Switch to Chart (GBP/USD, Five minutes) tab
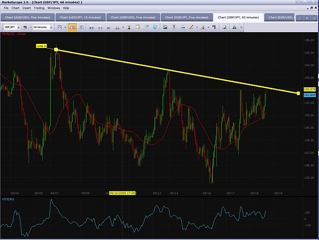Image resolution: width=319 pixels, height=240 pixels. [133, 17]
